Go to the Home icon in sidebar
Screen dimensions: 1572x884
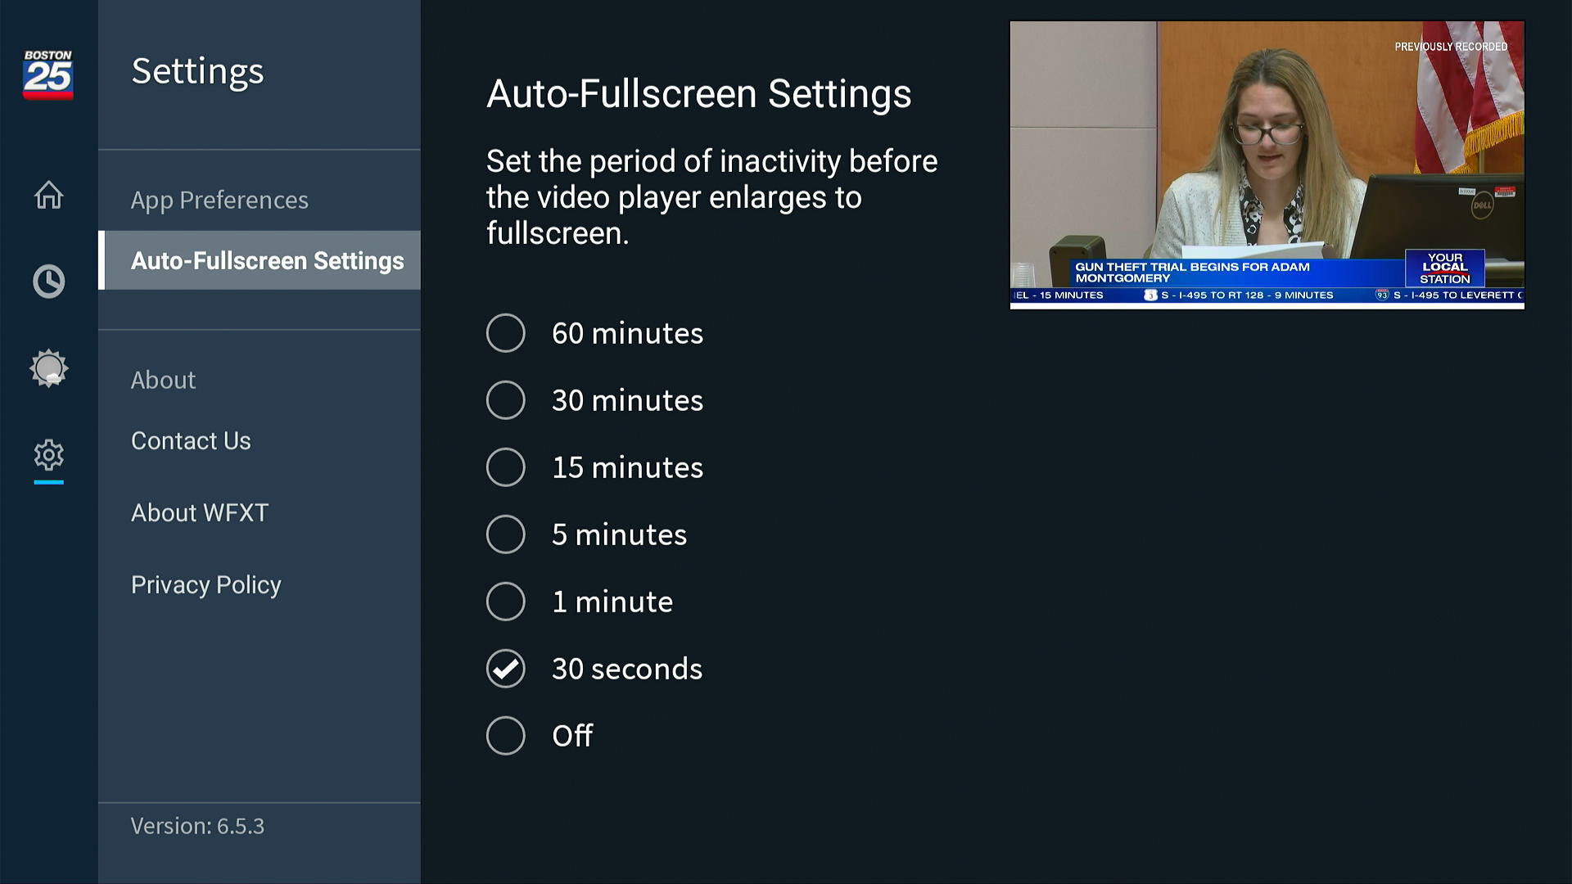coord(48,195)
